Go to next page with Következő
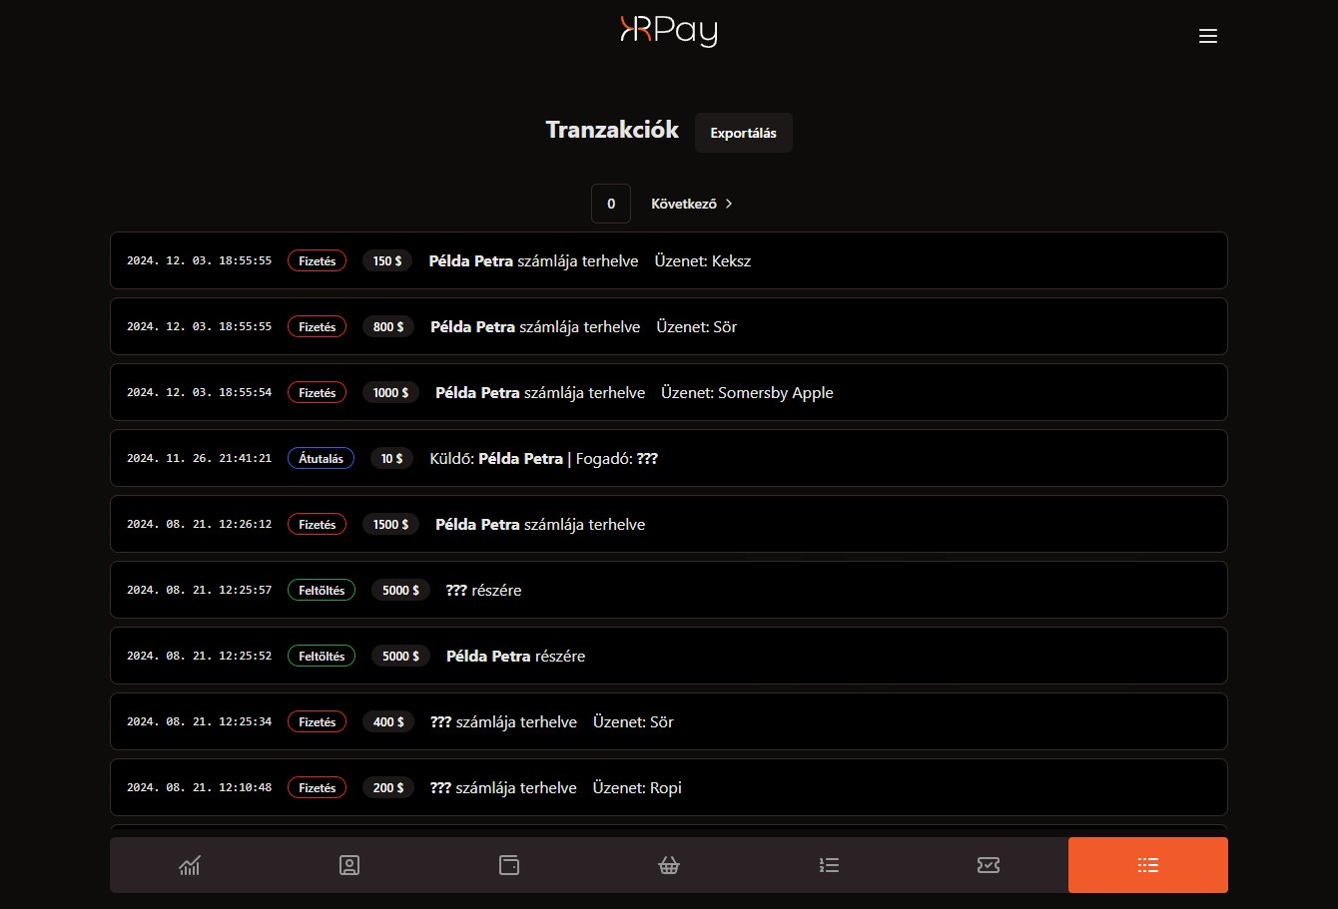The height and width of the screenshot is (909, 1338). [692, 204]
